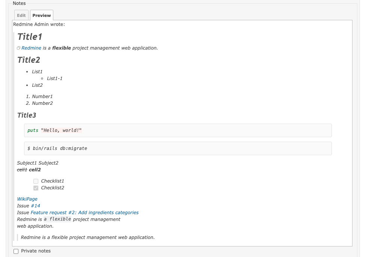Click the Title2 heading
The image size is (366, 257).
[x=29, y=60]
